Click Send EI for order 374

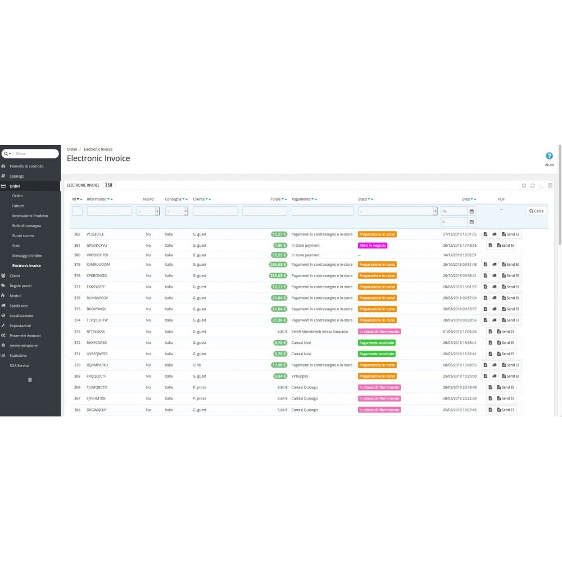510,320
